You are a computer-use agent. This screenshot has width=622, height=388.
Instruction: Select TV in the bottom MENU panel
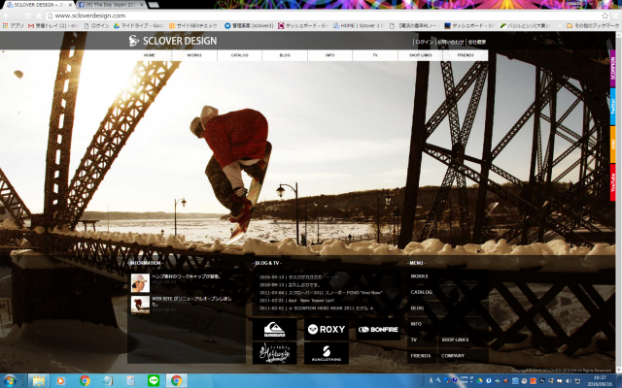414,339
